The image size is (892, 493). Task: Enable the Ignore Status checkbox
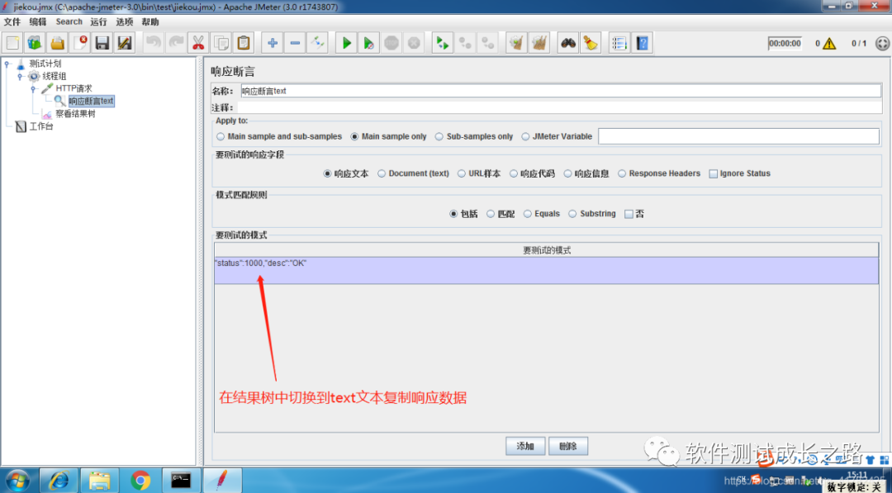(739, 173)
